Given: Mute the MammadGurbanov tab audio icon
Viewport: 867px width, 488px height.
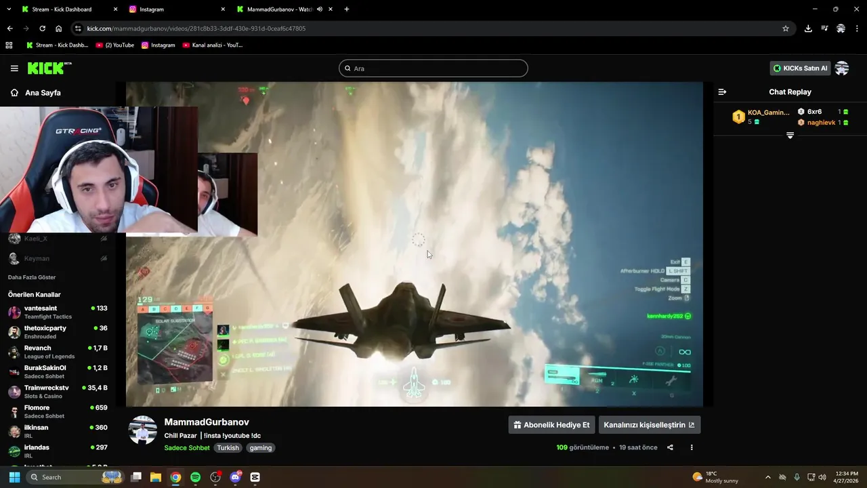Looking at the screenshot, I should (x=319, y=9).
